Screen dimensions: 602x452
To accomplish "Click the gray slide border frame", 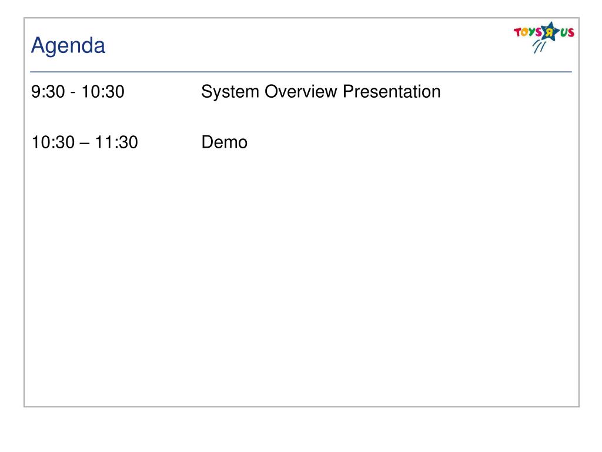I will coord(24,212).
